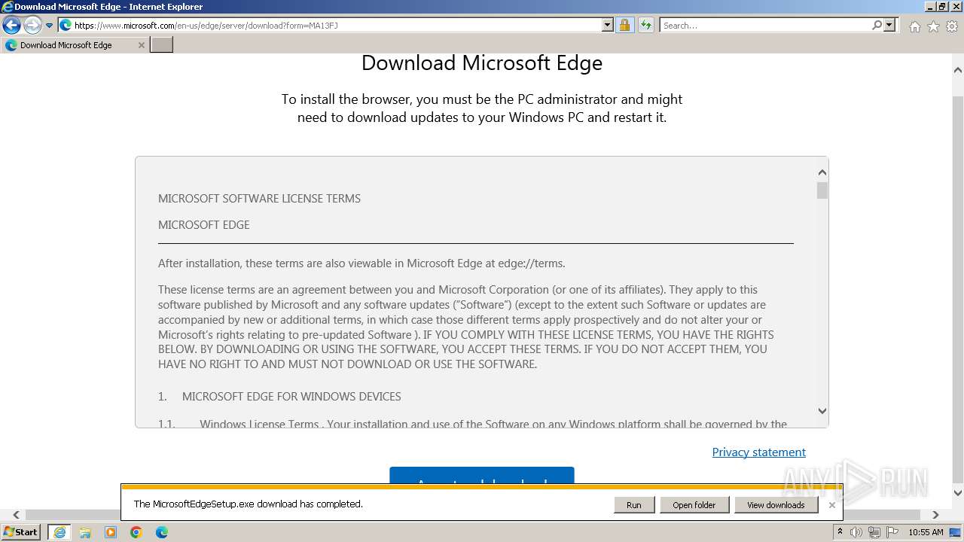Expand the address bar autocomplete dropdown
This screenshot has height=542, width=964.
coord(608,25)
